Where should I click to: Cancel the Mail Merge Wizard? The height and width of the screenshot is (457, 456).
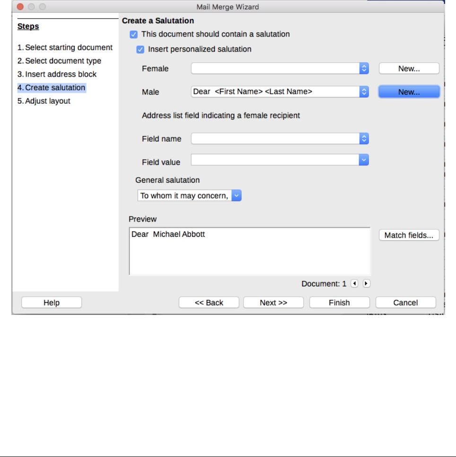tap(405, 303)
